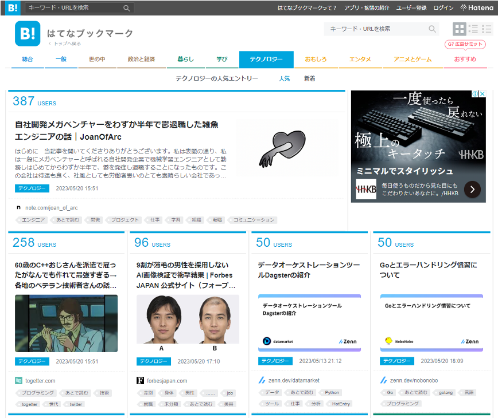Open note.com/joan_of_arc site link
The height and width of the screenshot is (418, 498).
pyautogui.click(x=52, y=208)
